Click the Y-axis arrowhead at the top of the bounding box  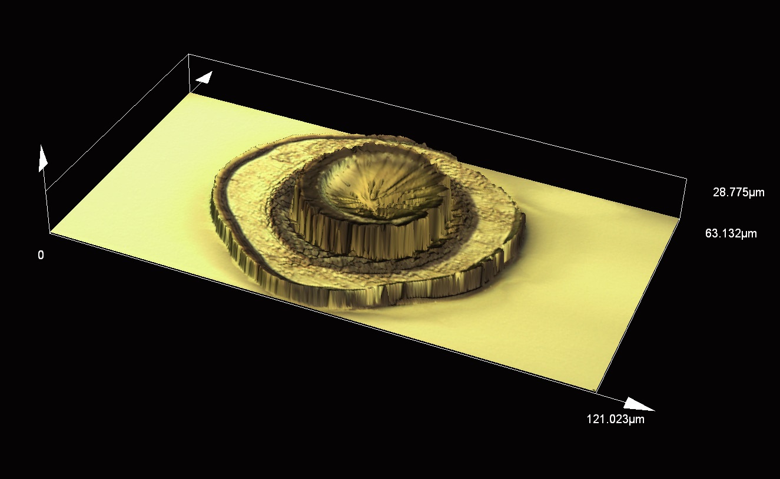[x=204, y=78]
